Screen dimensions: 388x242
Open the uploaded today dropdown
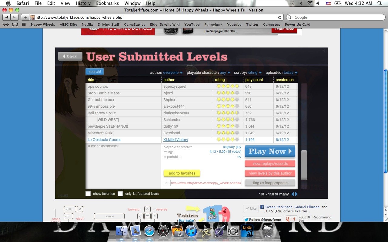pyautogui.click(x=290, y=73)
